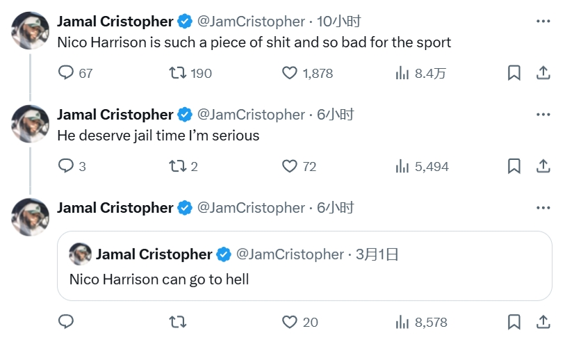Image resolution: width=565 pixels, height=340 pixels.
Task: Like the tweet with 72 likes
Action: (290, 166)
